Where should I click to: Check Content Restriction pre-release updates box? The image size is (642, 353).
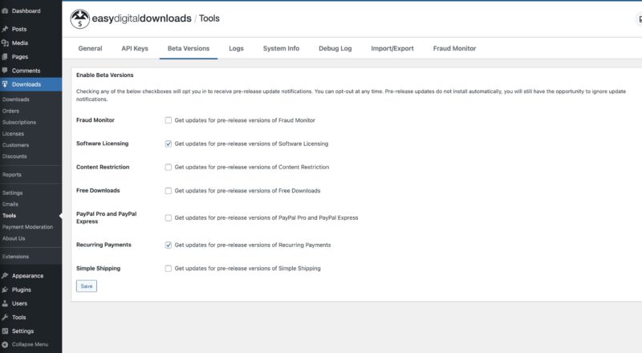click(169, 167)
